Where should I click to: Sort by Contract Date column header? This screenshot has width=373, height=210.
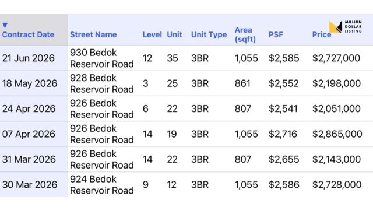29,35
